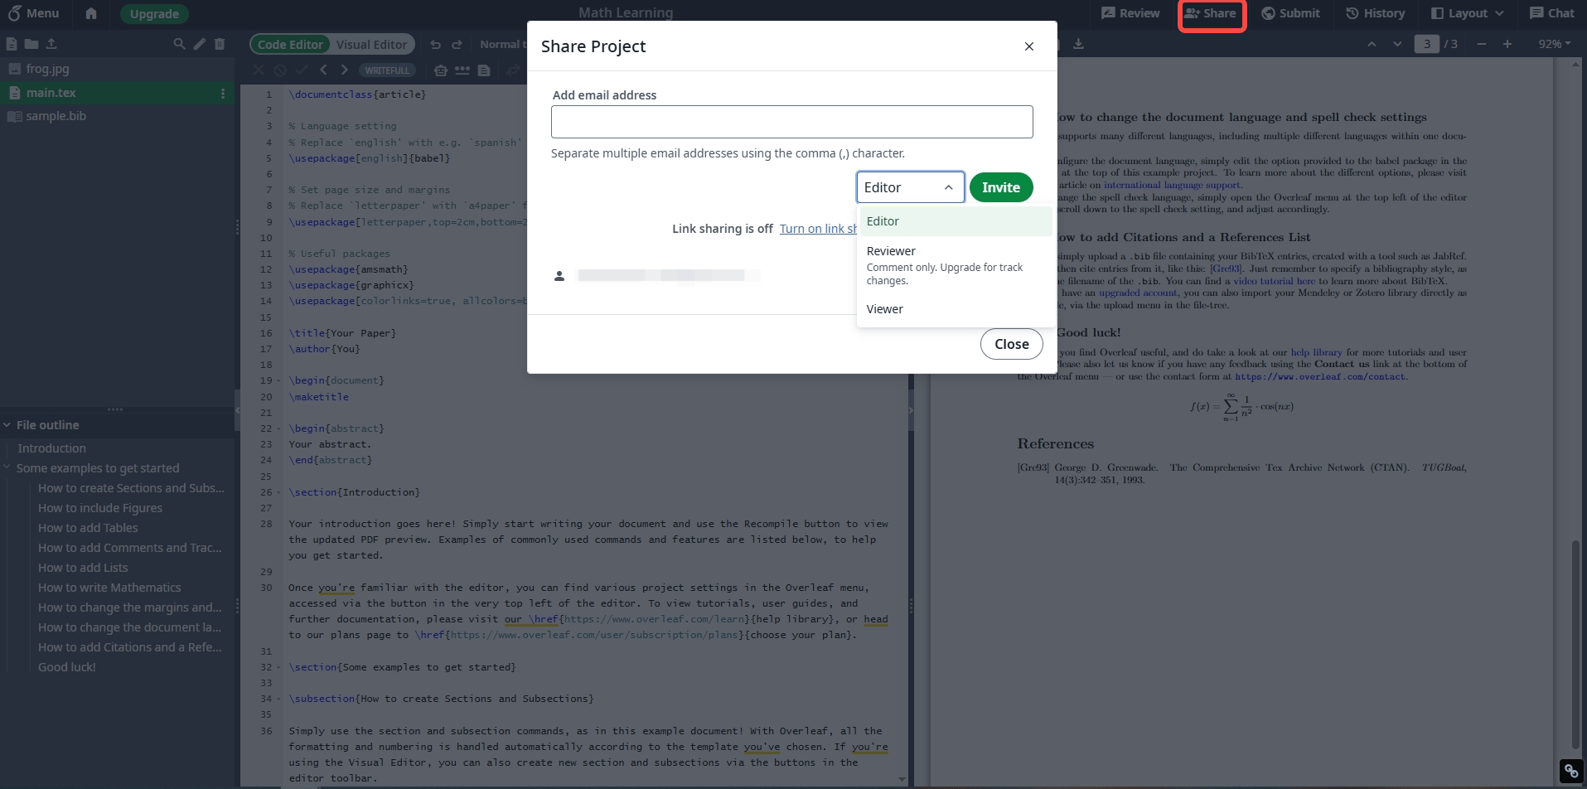Search within project files

click(178, 44)
